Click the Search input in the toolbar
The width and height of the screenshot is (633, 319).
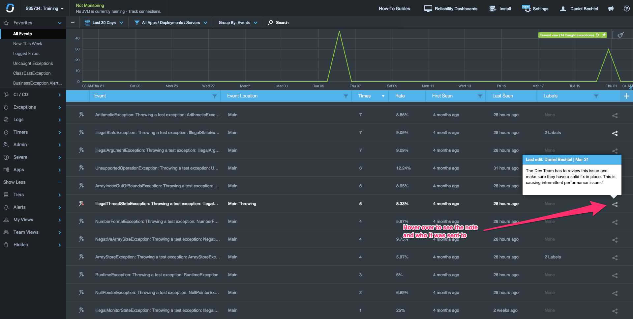(282, 23)
